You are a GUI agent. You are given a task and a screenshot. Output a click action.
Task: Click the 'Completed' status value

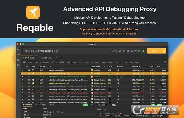(x=47, y=115)
